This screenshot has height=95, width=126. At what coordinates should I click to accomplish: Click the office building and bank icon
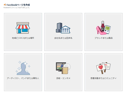tap(63, 28)
